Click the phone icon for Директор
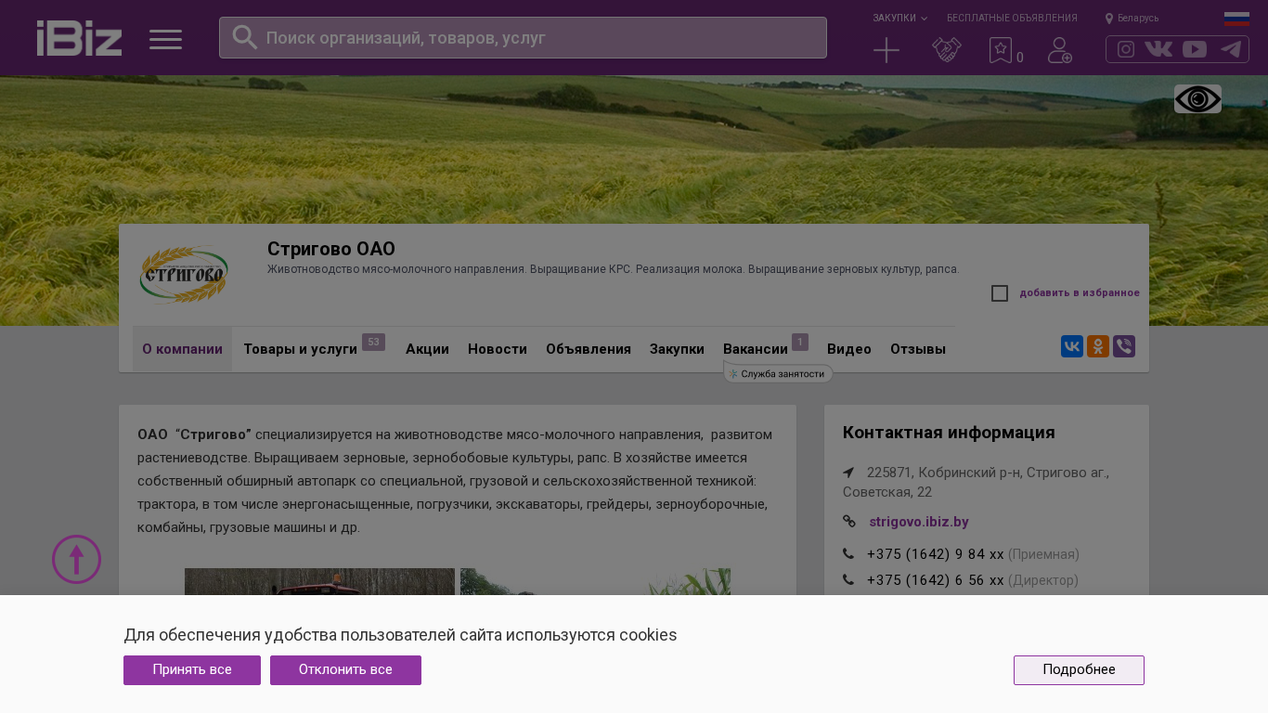 point(848,580)
